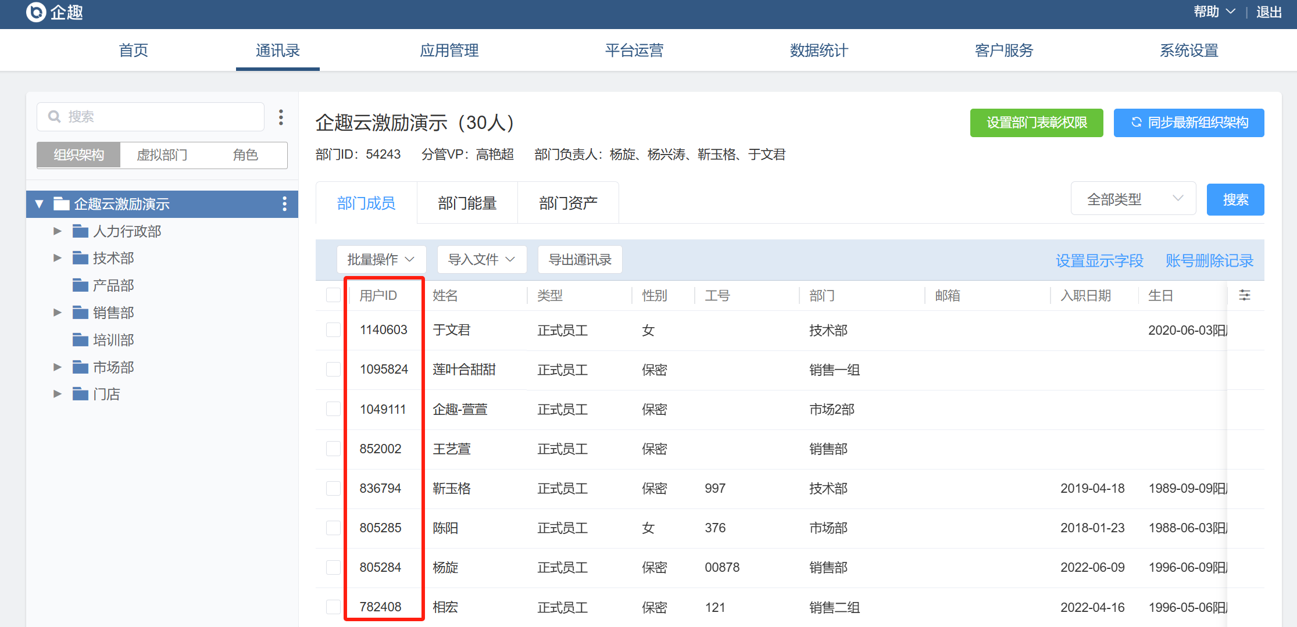This screenshot has height=627, width=1297.
Task: Expand the 技术部 tree node
Action: pyautogui.click(x=57, y=258)
